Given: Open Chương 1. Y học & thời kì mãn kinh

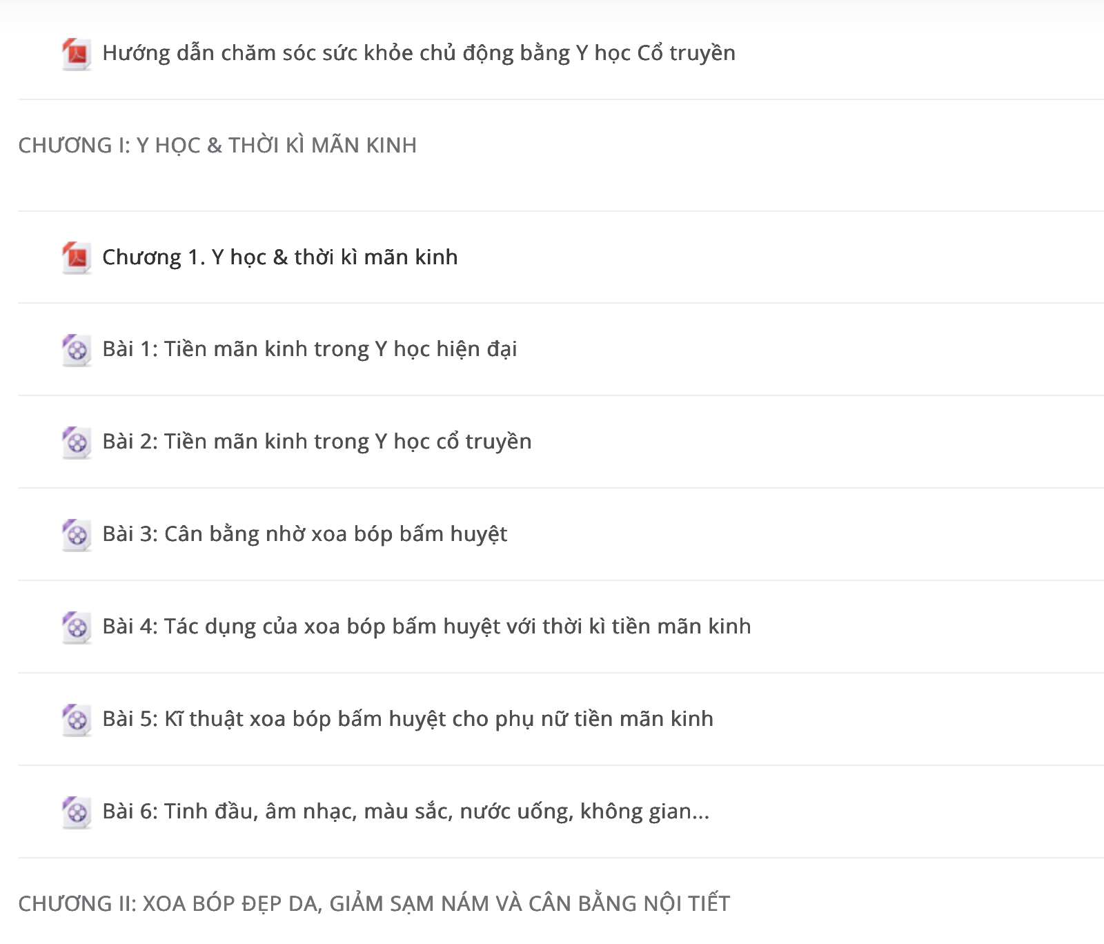Looking at the screenshot, I should (280, 257).
